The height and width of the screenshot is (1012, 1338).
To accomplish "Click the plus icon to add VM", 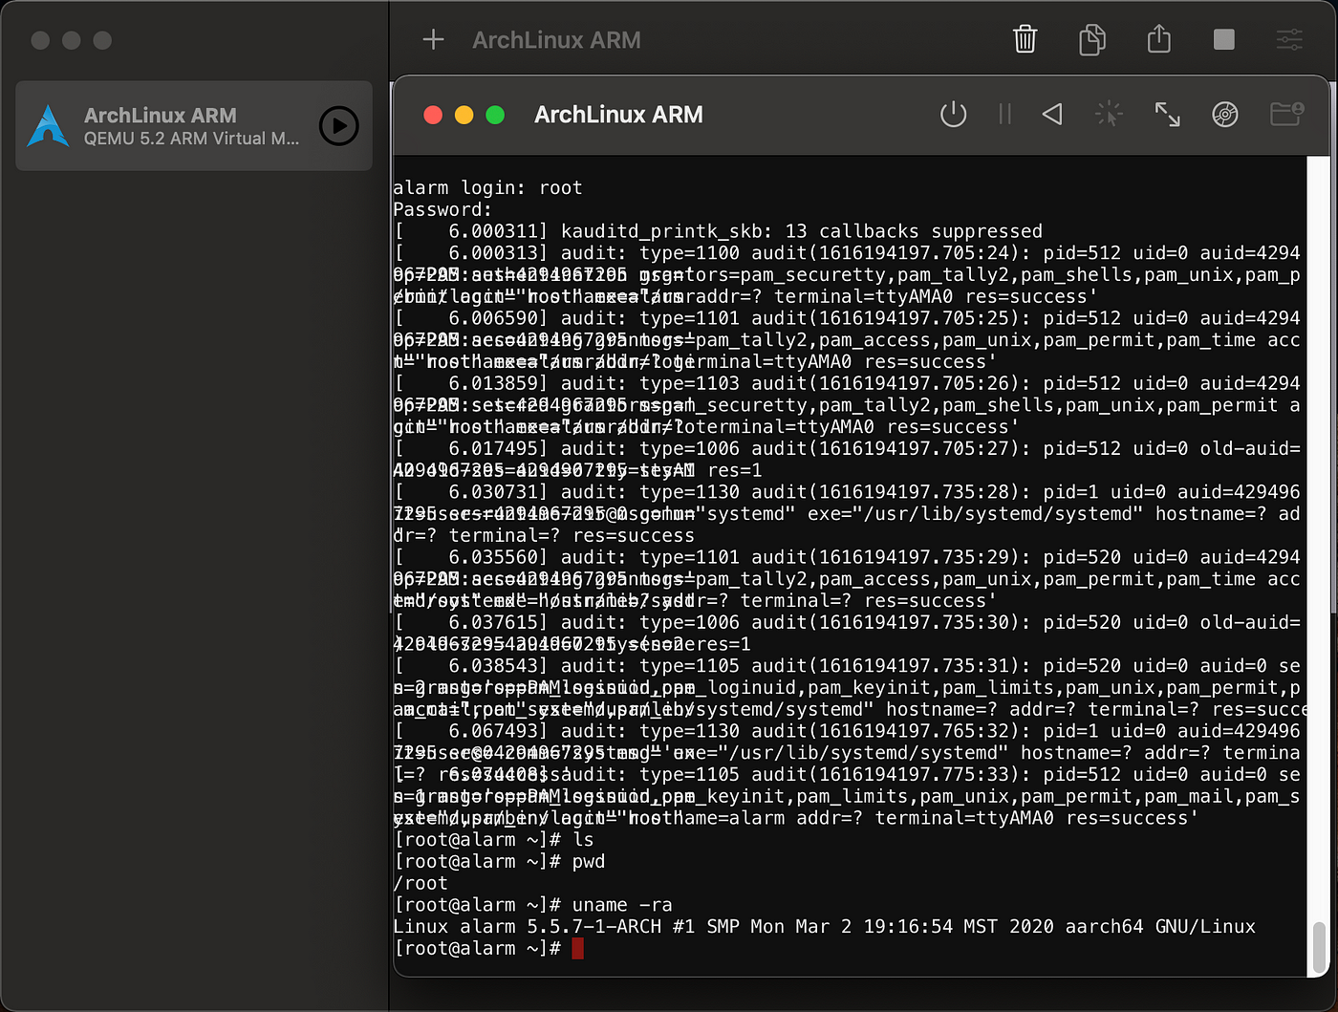I will [434, 39].
